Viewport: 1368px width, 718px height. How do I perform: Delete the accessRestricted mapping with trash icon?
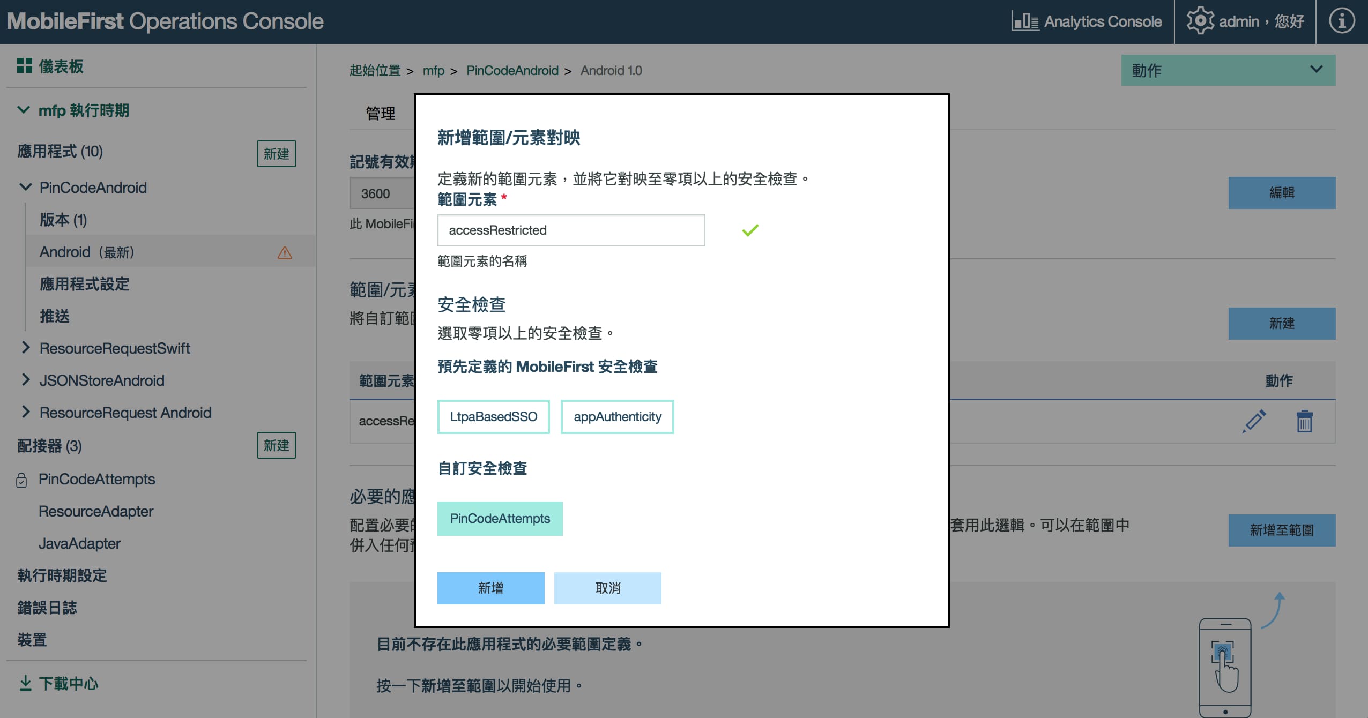(x=1304, y=422)
